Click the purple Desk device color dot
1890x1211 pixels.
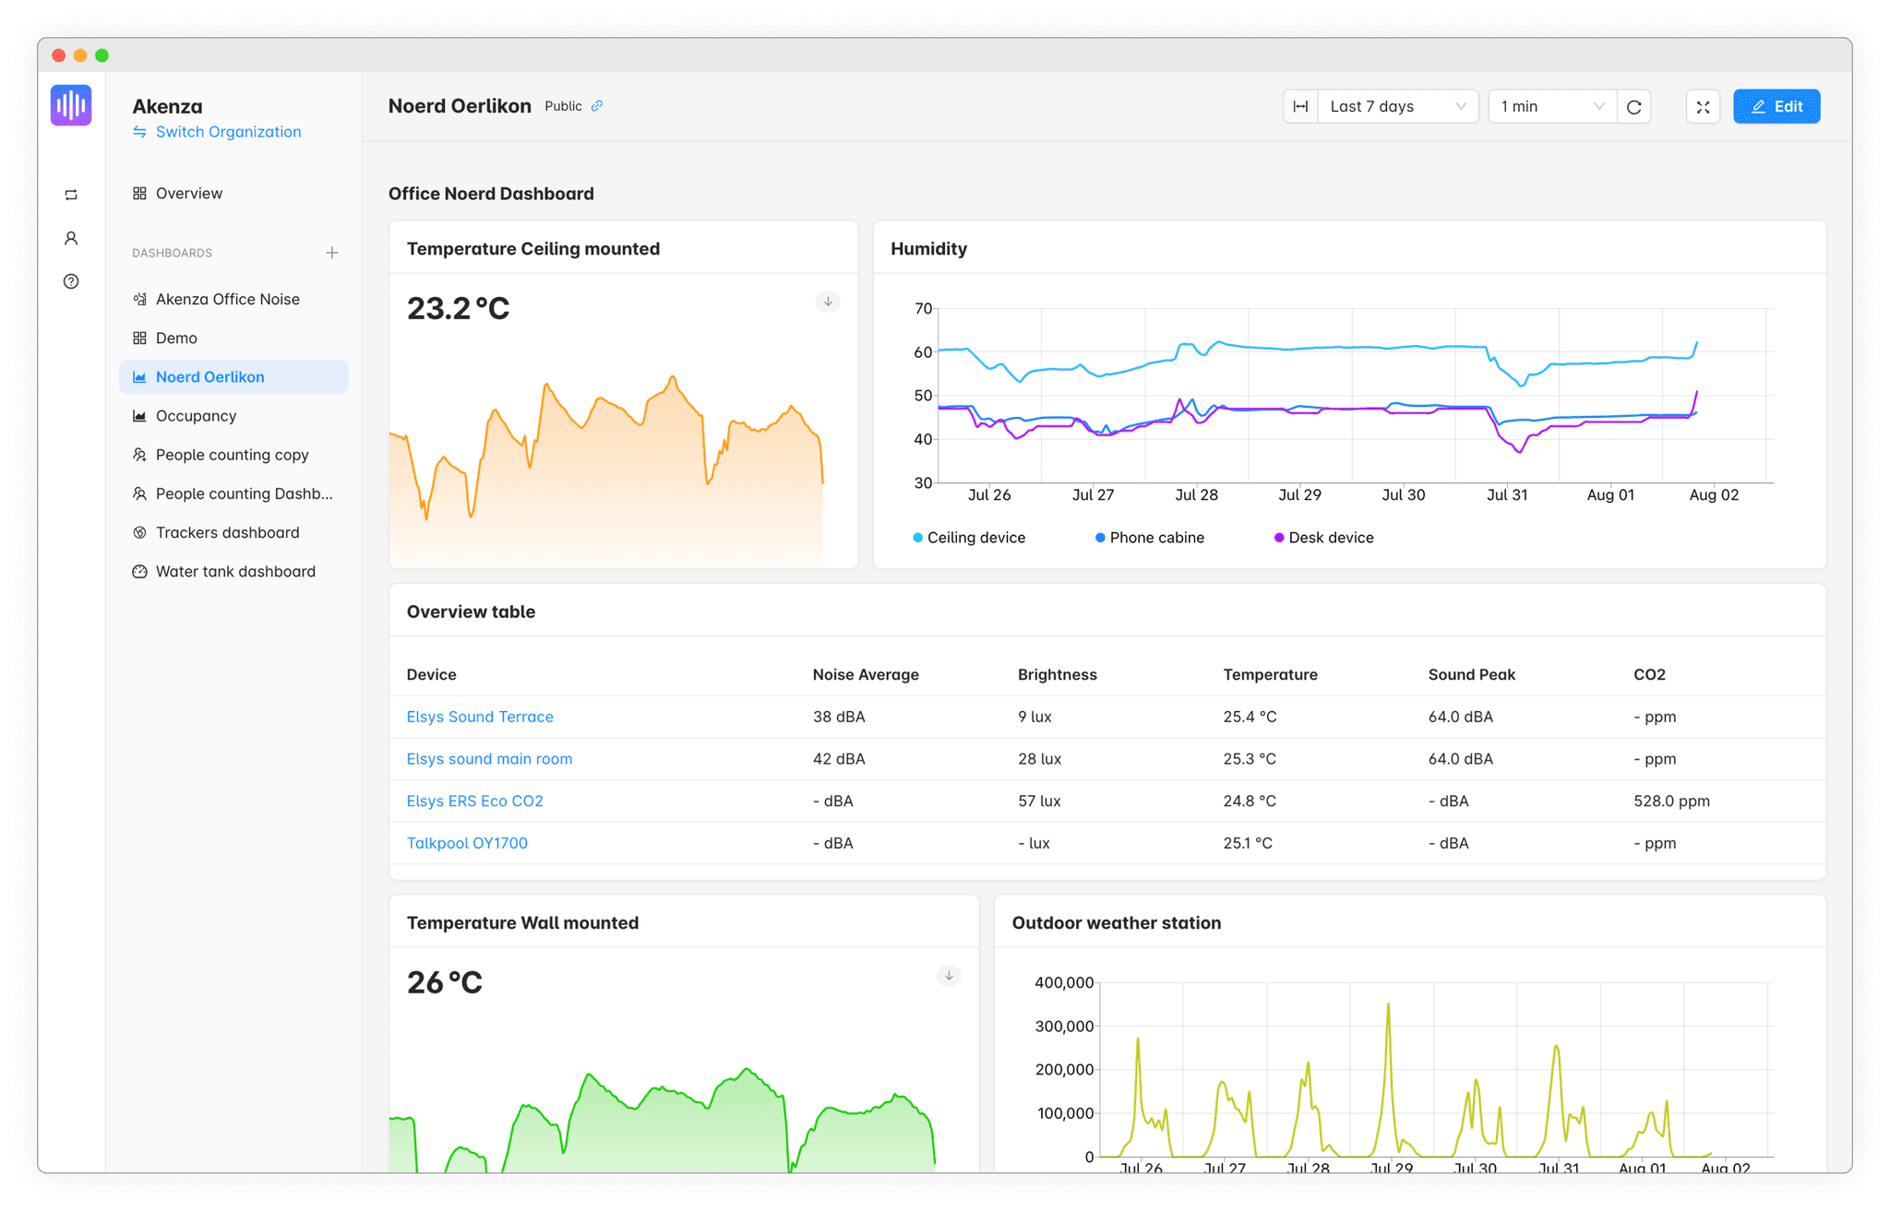[1278, 537]
